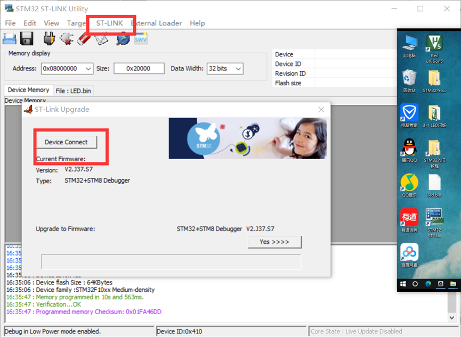Screen dimensions: 461x337
Task: Click the log pane scroll down arrow
Action: coord(451,317)
